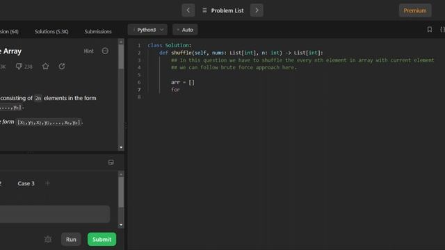The width and height of the screenshot is (445, 250).
Task: Go to next problem arrow
Action: tap(257, 10)
